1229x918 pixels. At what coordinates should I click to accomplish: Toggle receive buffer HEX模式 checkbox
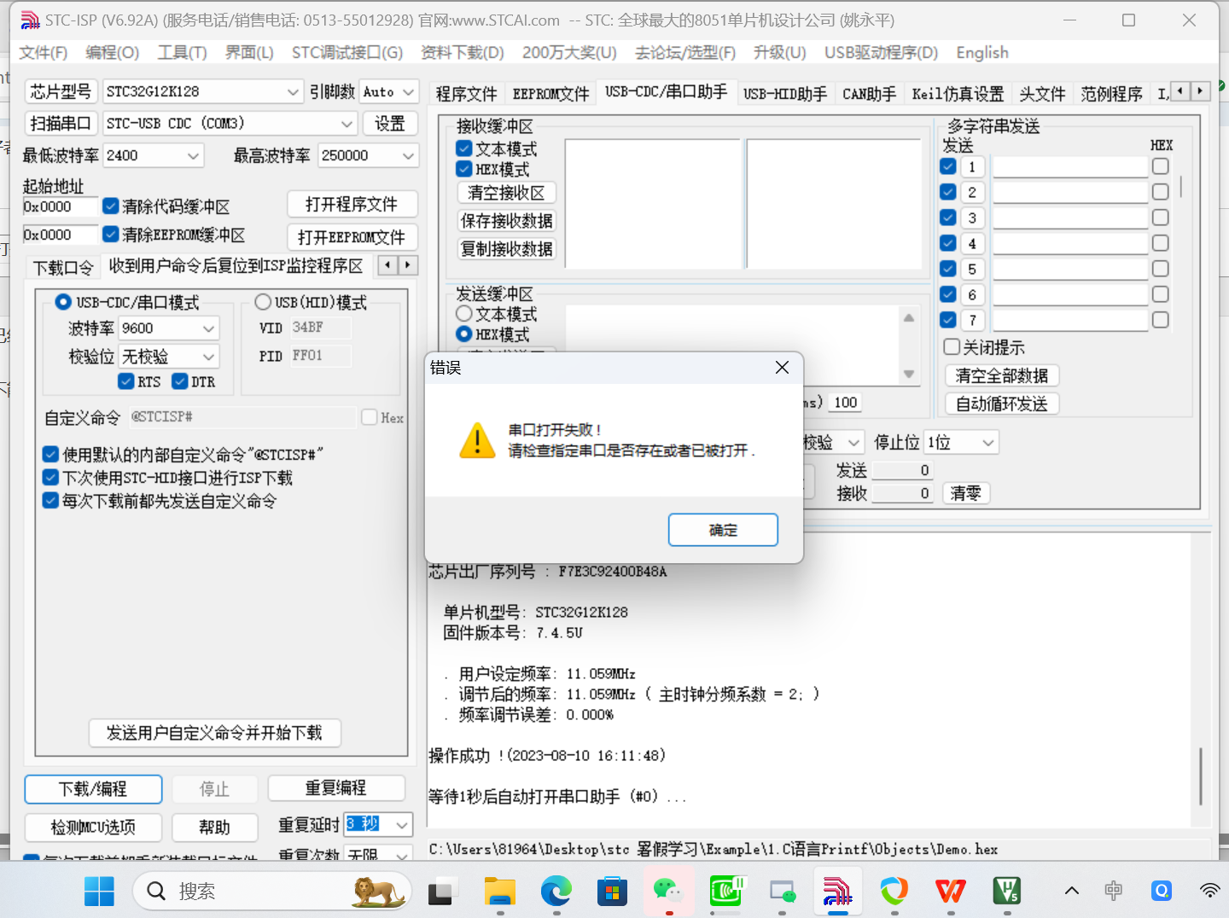pos(464,169)
